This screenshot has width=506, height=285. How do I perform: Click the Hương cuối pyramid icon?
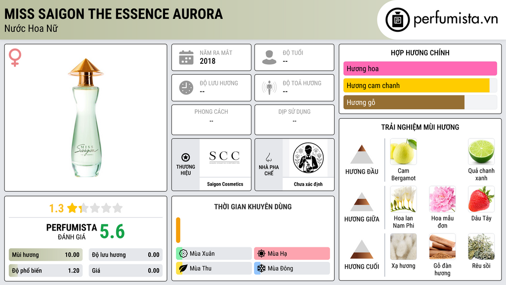362,249
